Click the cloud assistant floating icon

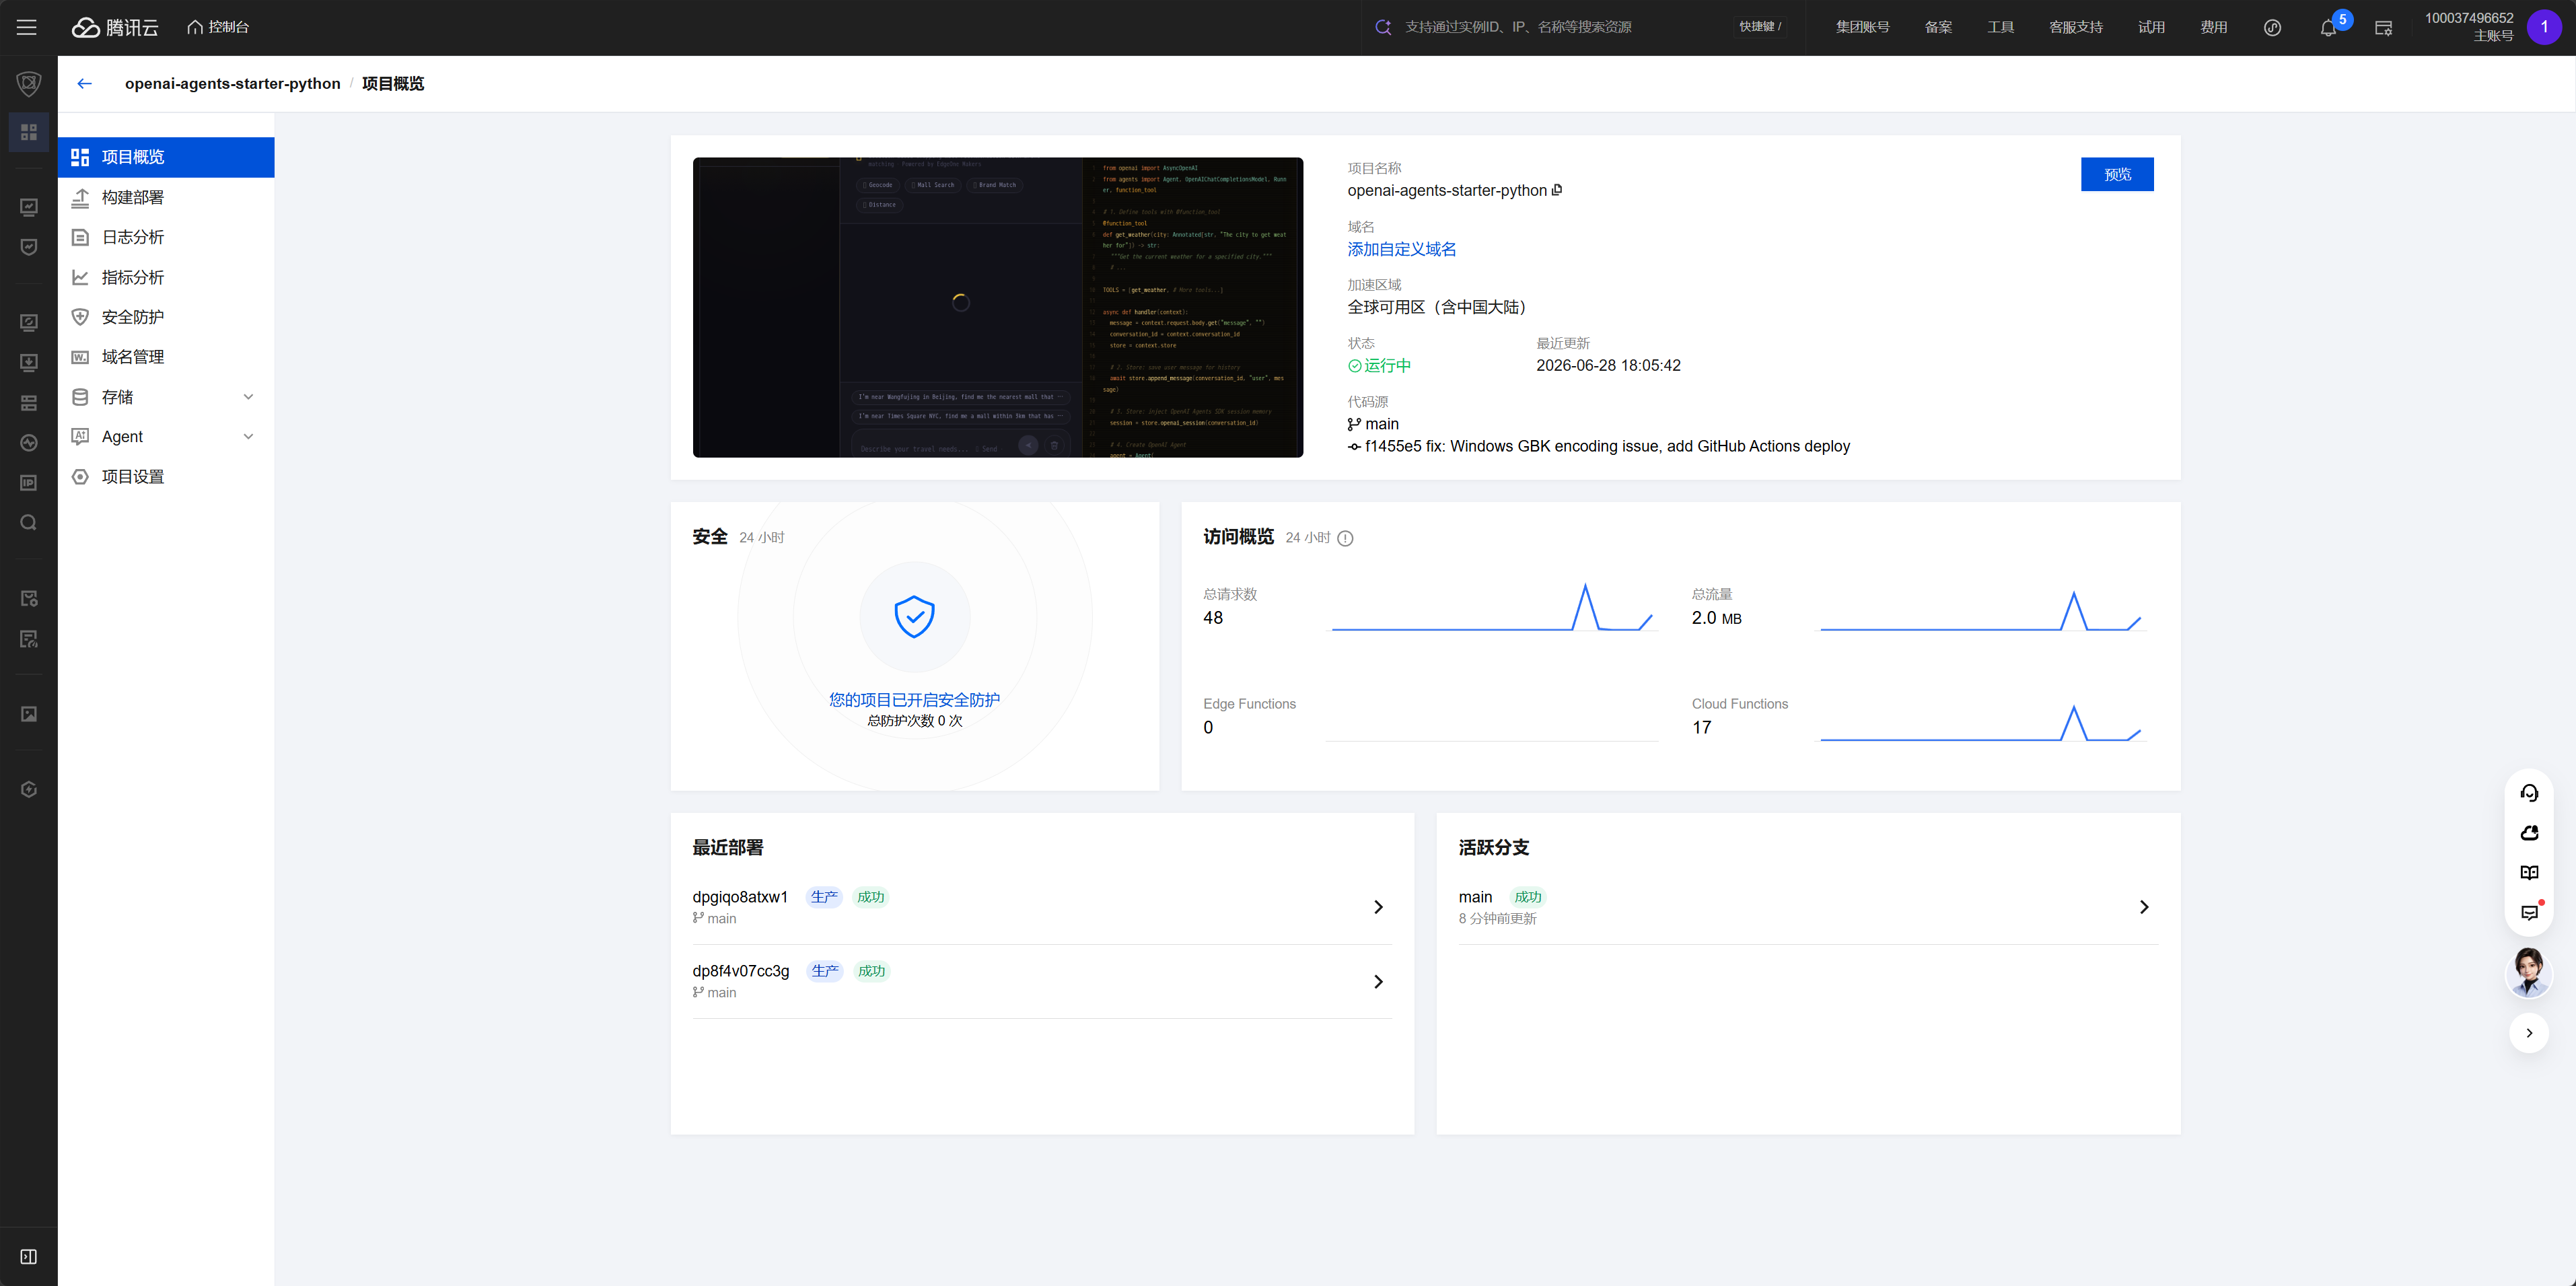pyautogui.click(x=2529, y=833)
